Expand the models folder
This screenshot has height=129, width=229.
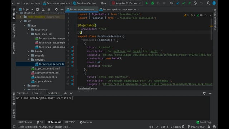28,56
